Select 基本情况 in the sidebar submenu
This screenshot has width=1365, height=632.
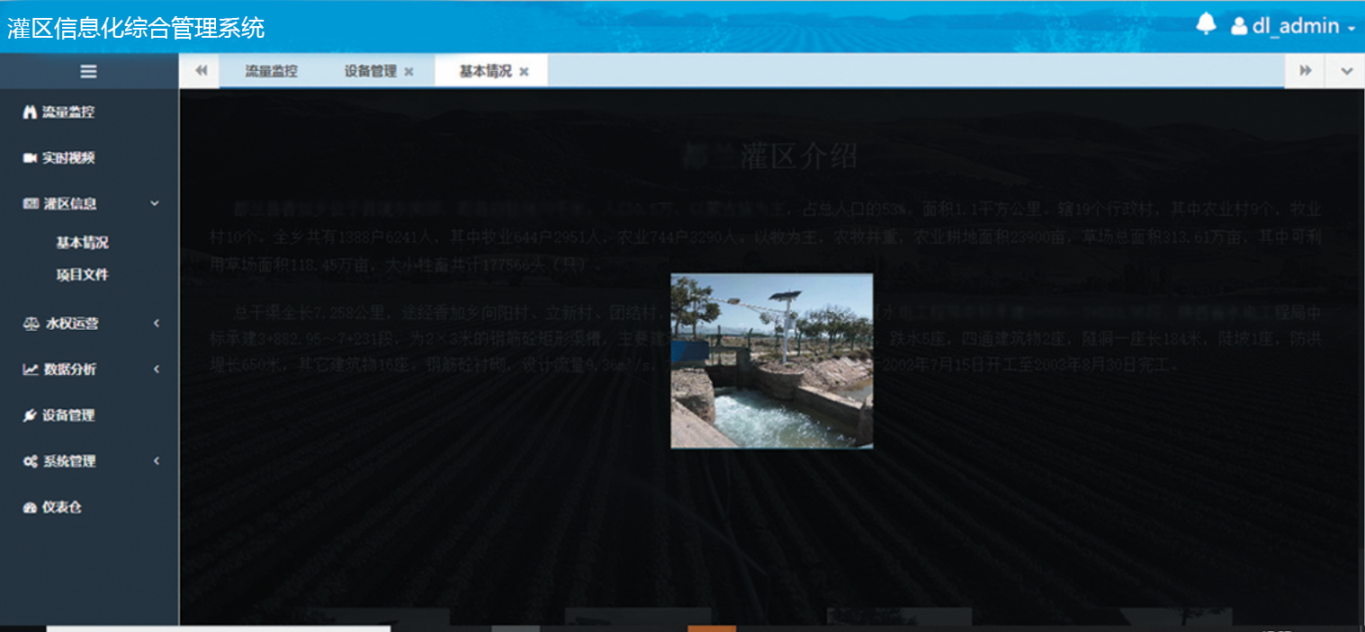click(x=82, y=243)
